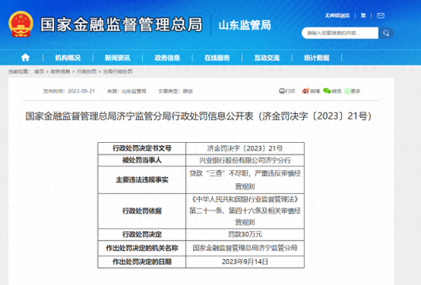Open the 机构概况 menu
This screenshot has width=421, height=285.
tap(68, 58)
